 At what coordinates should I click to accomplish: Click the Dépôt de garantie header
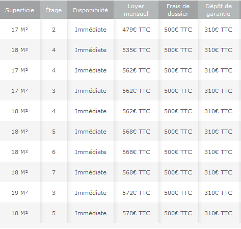tap(219, 10)
